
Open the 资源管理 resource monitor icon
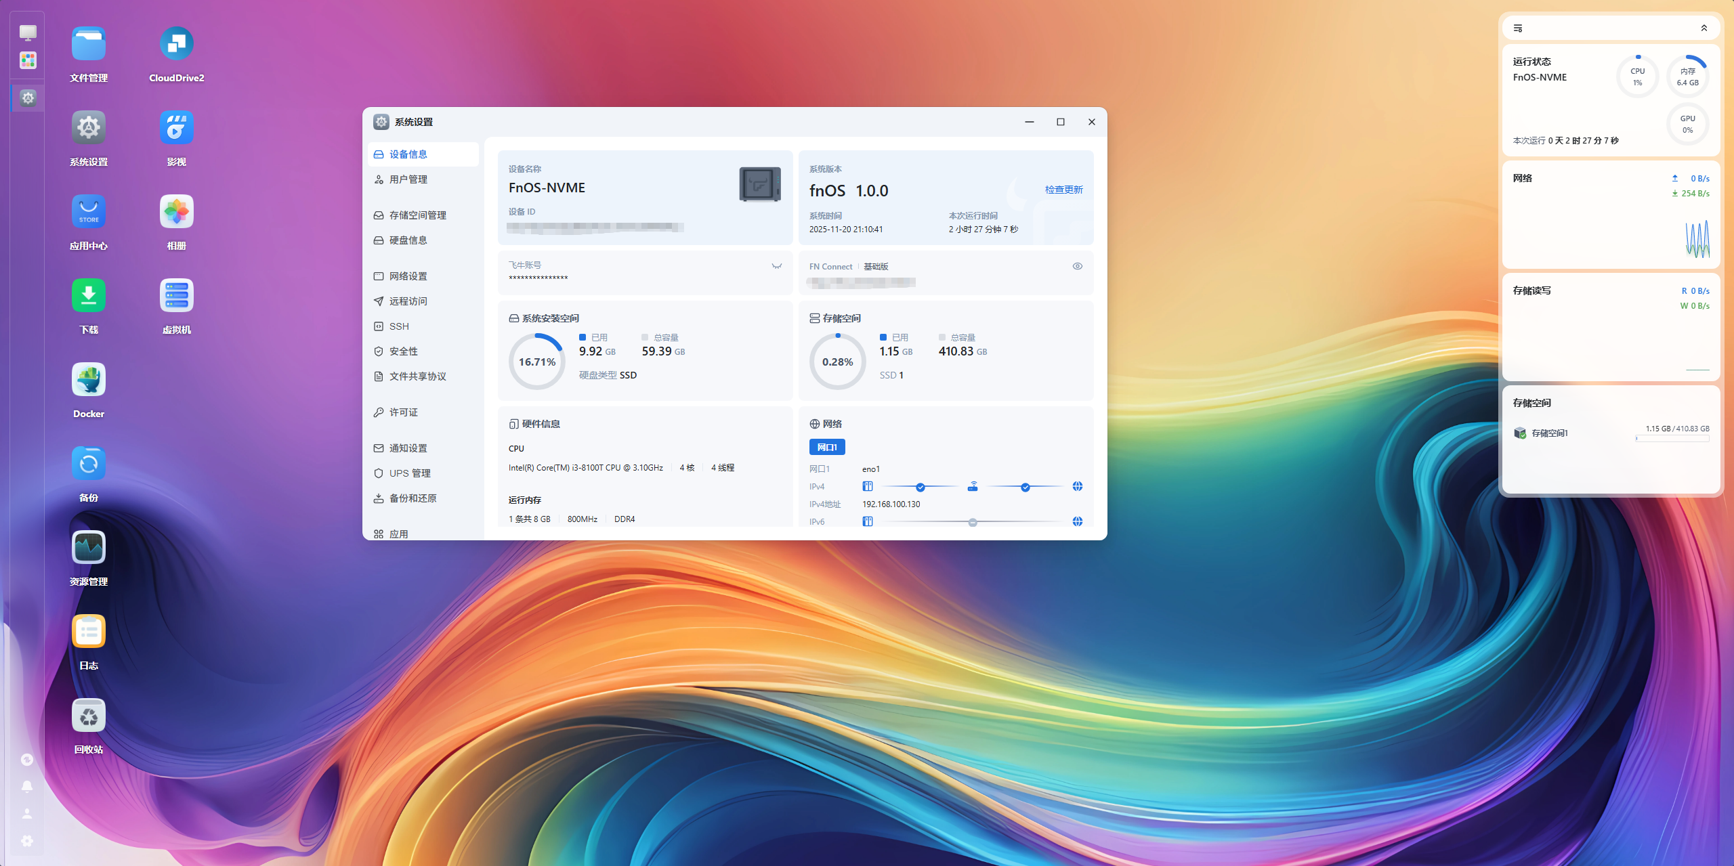[x=89, y=548]
